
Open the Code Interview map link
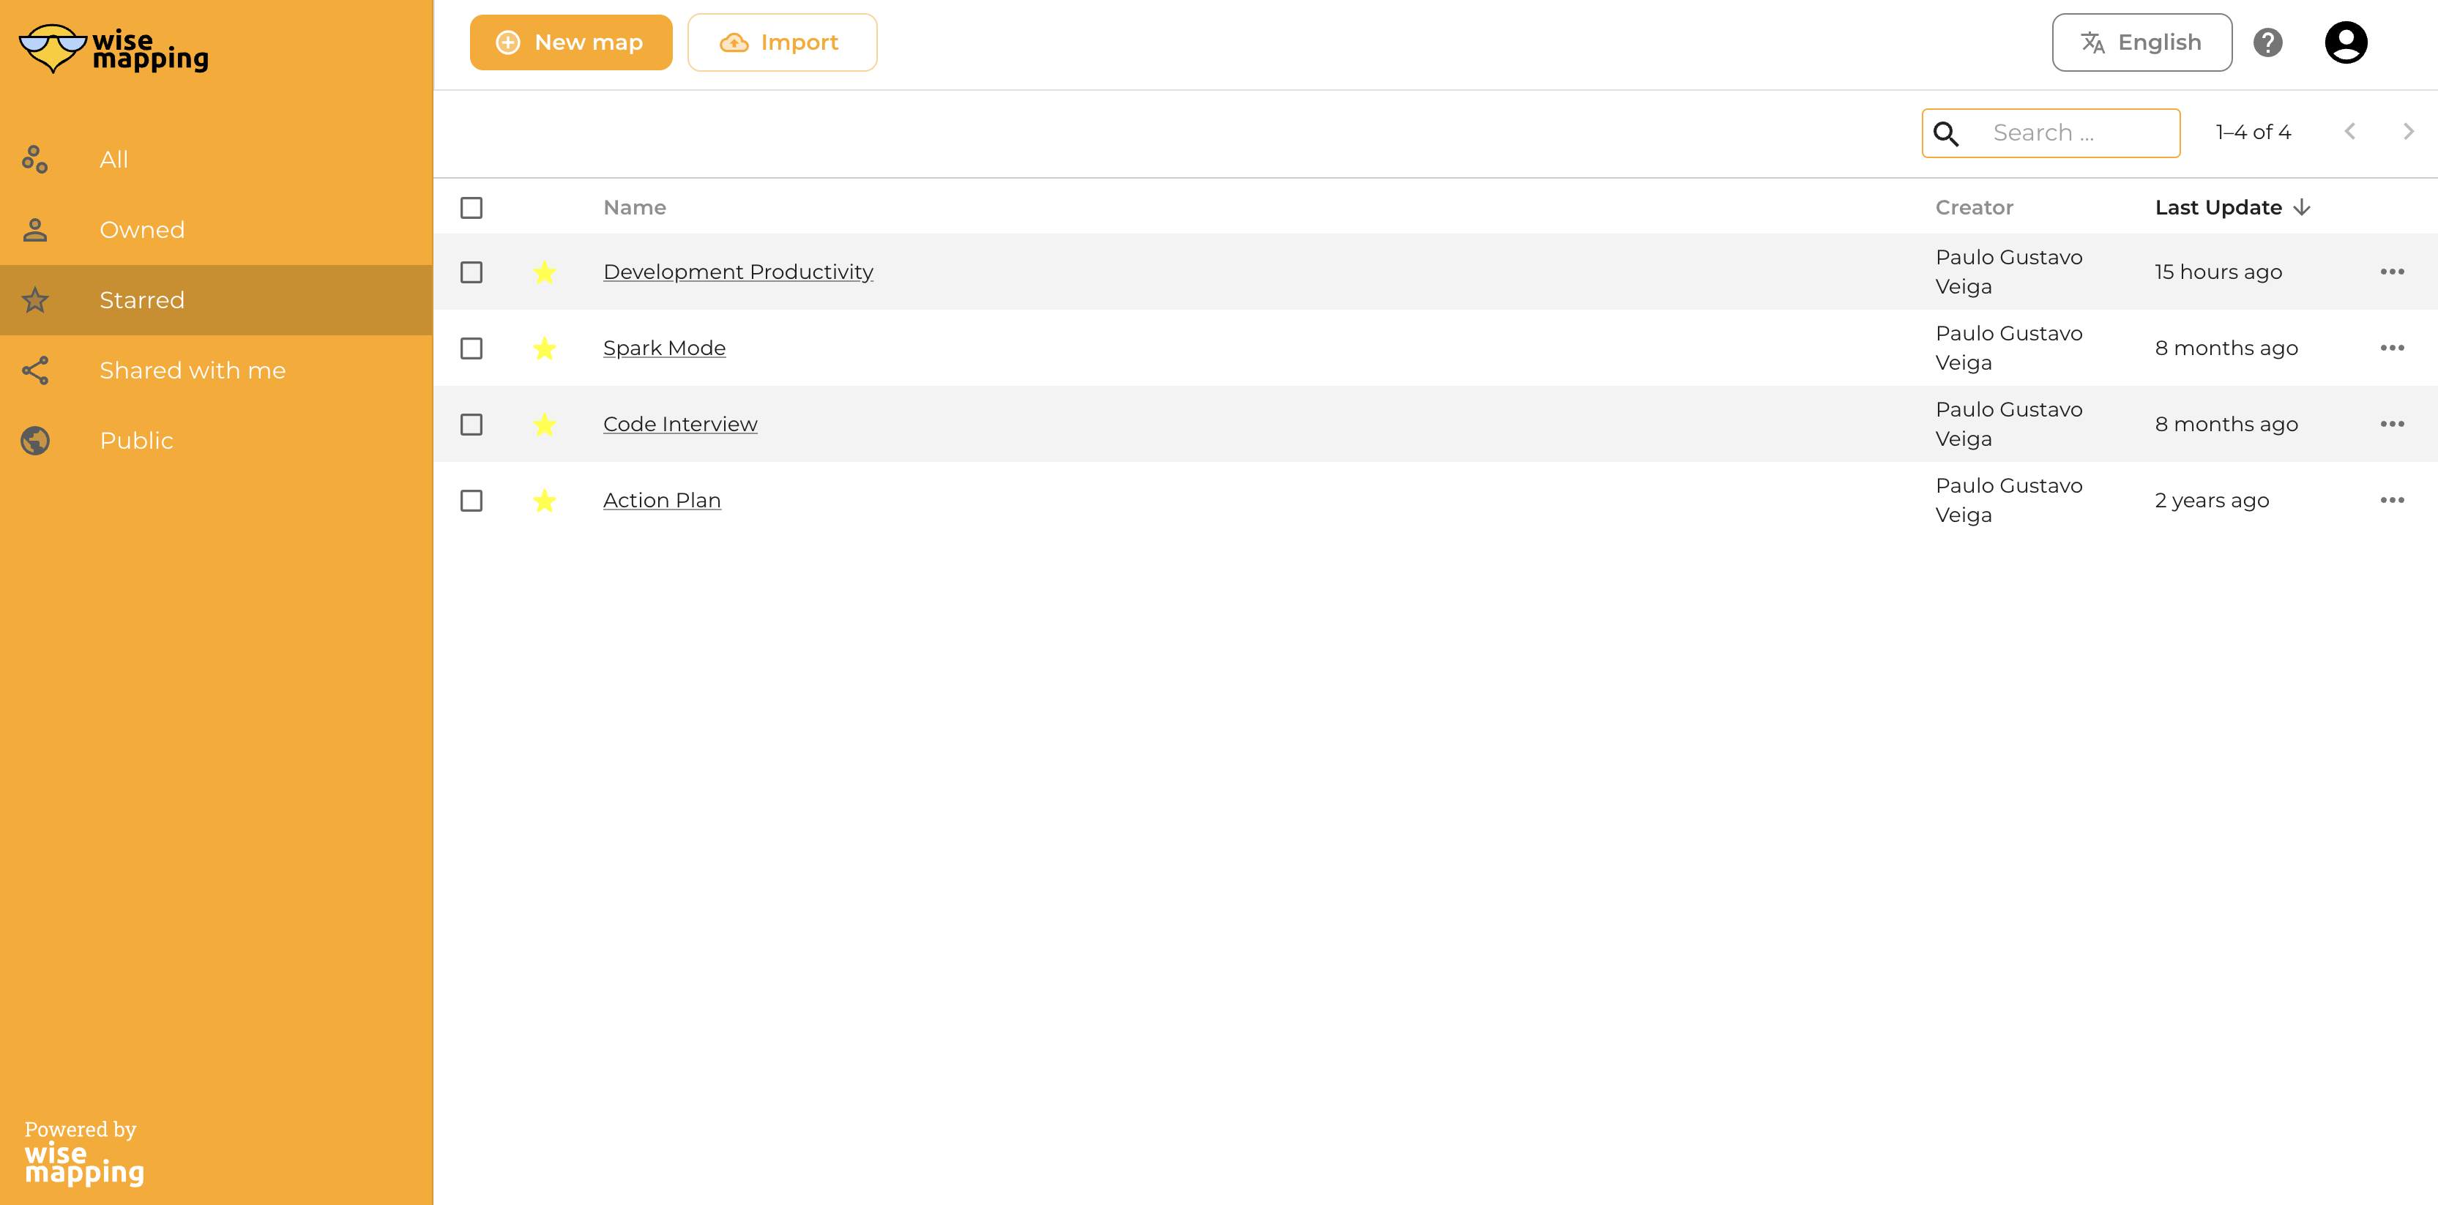point(679,424)
